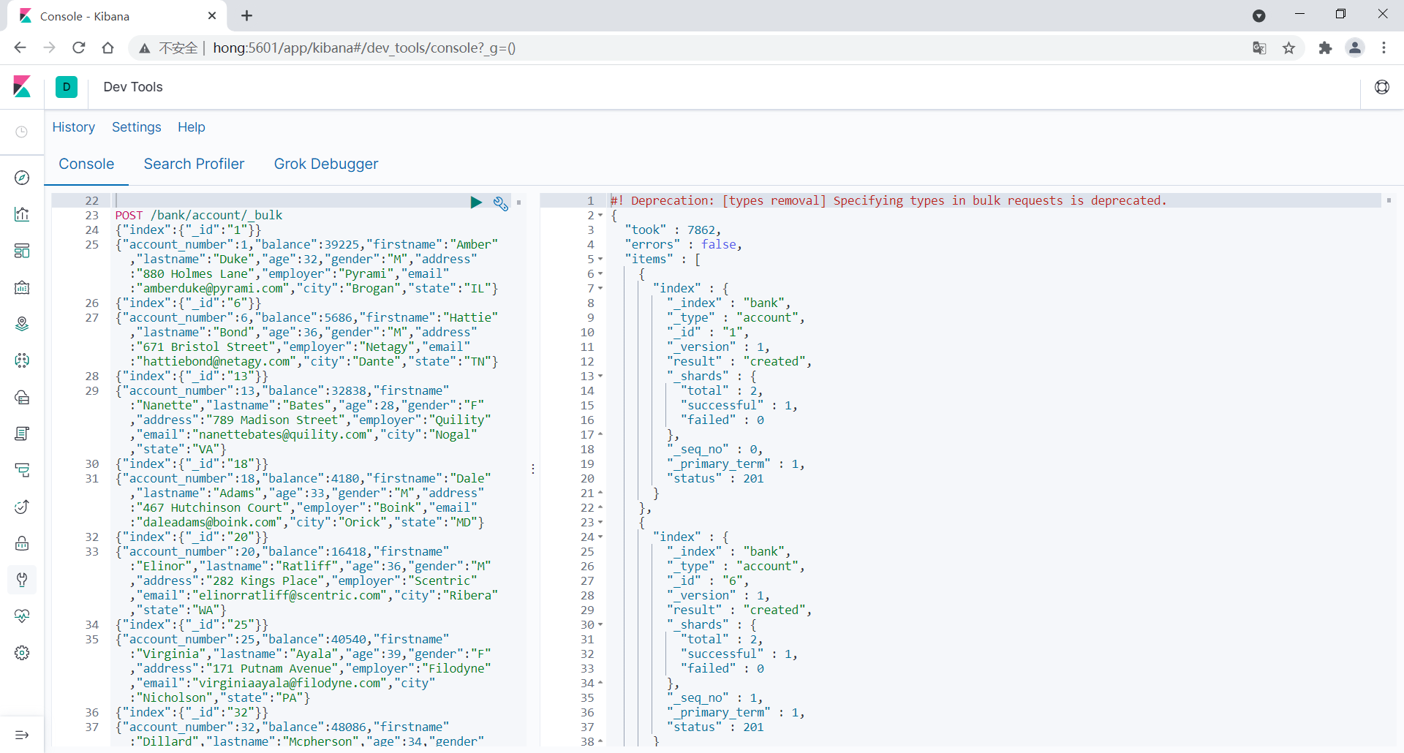
Task: Collapse output fold at line 23
Action: [x=600, y=523]
